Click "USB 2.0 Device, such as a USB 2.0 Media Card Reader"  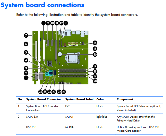(x=138, y=129)
